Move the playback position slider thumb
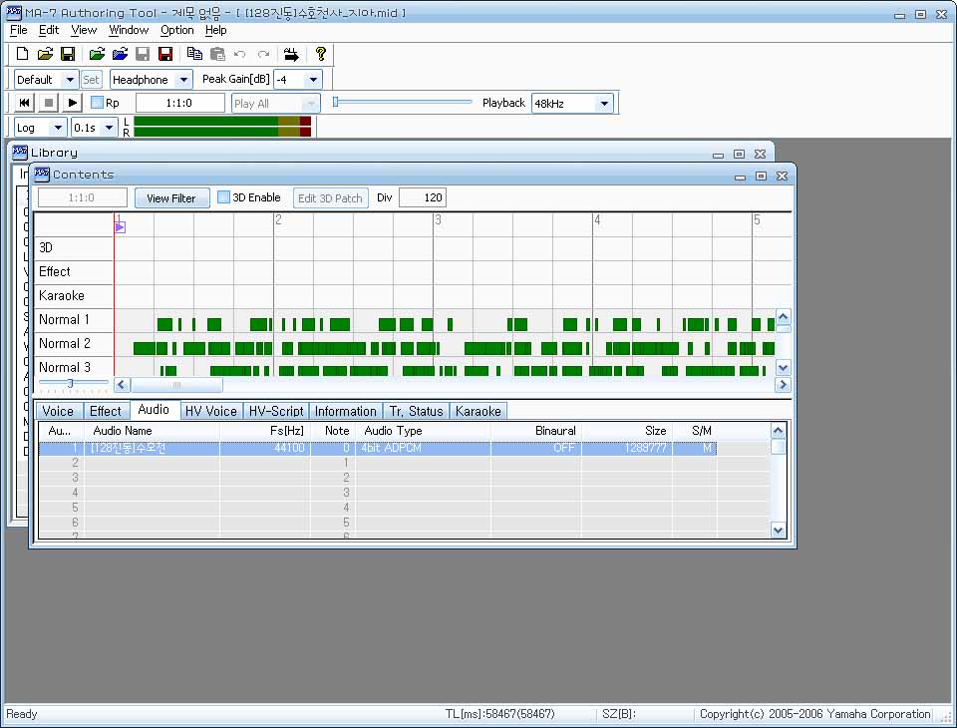Viewport: 957px width, 728px height. pos(335,102)
